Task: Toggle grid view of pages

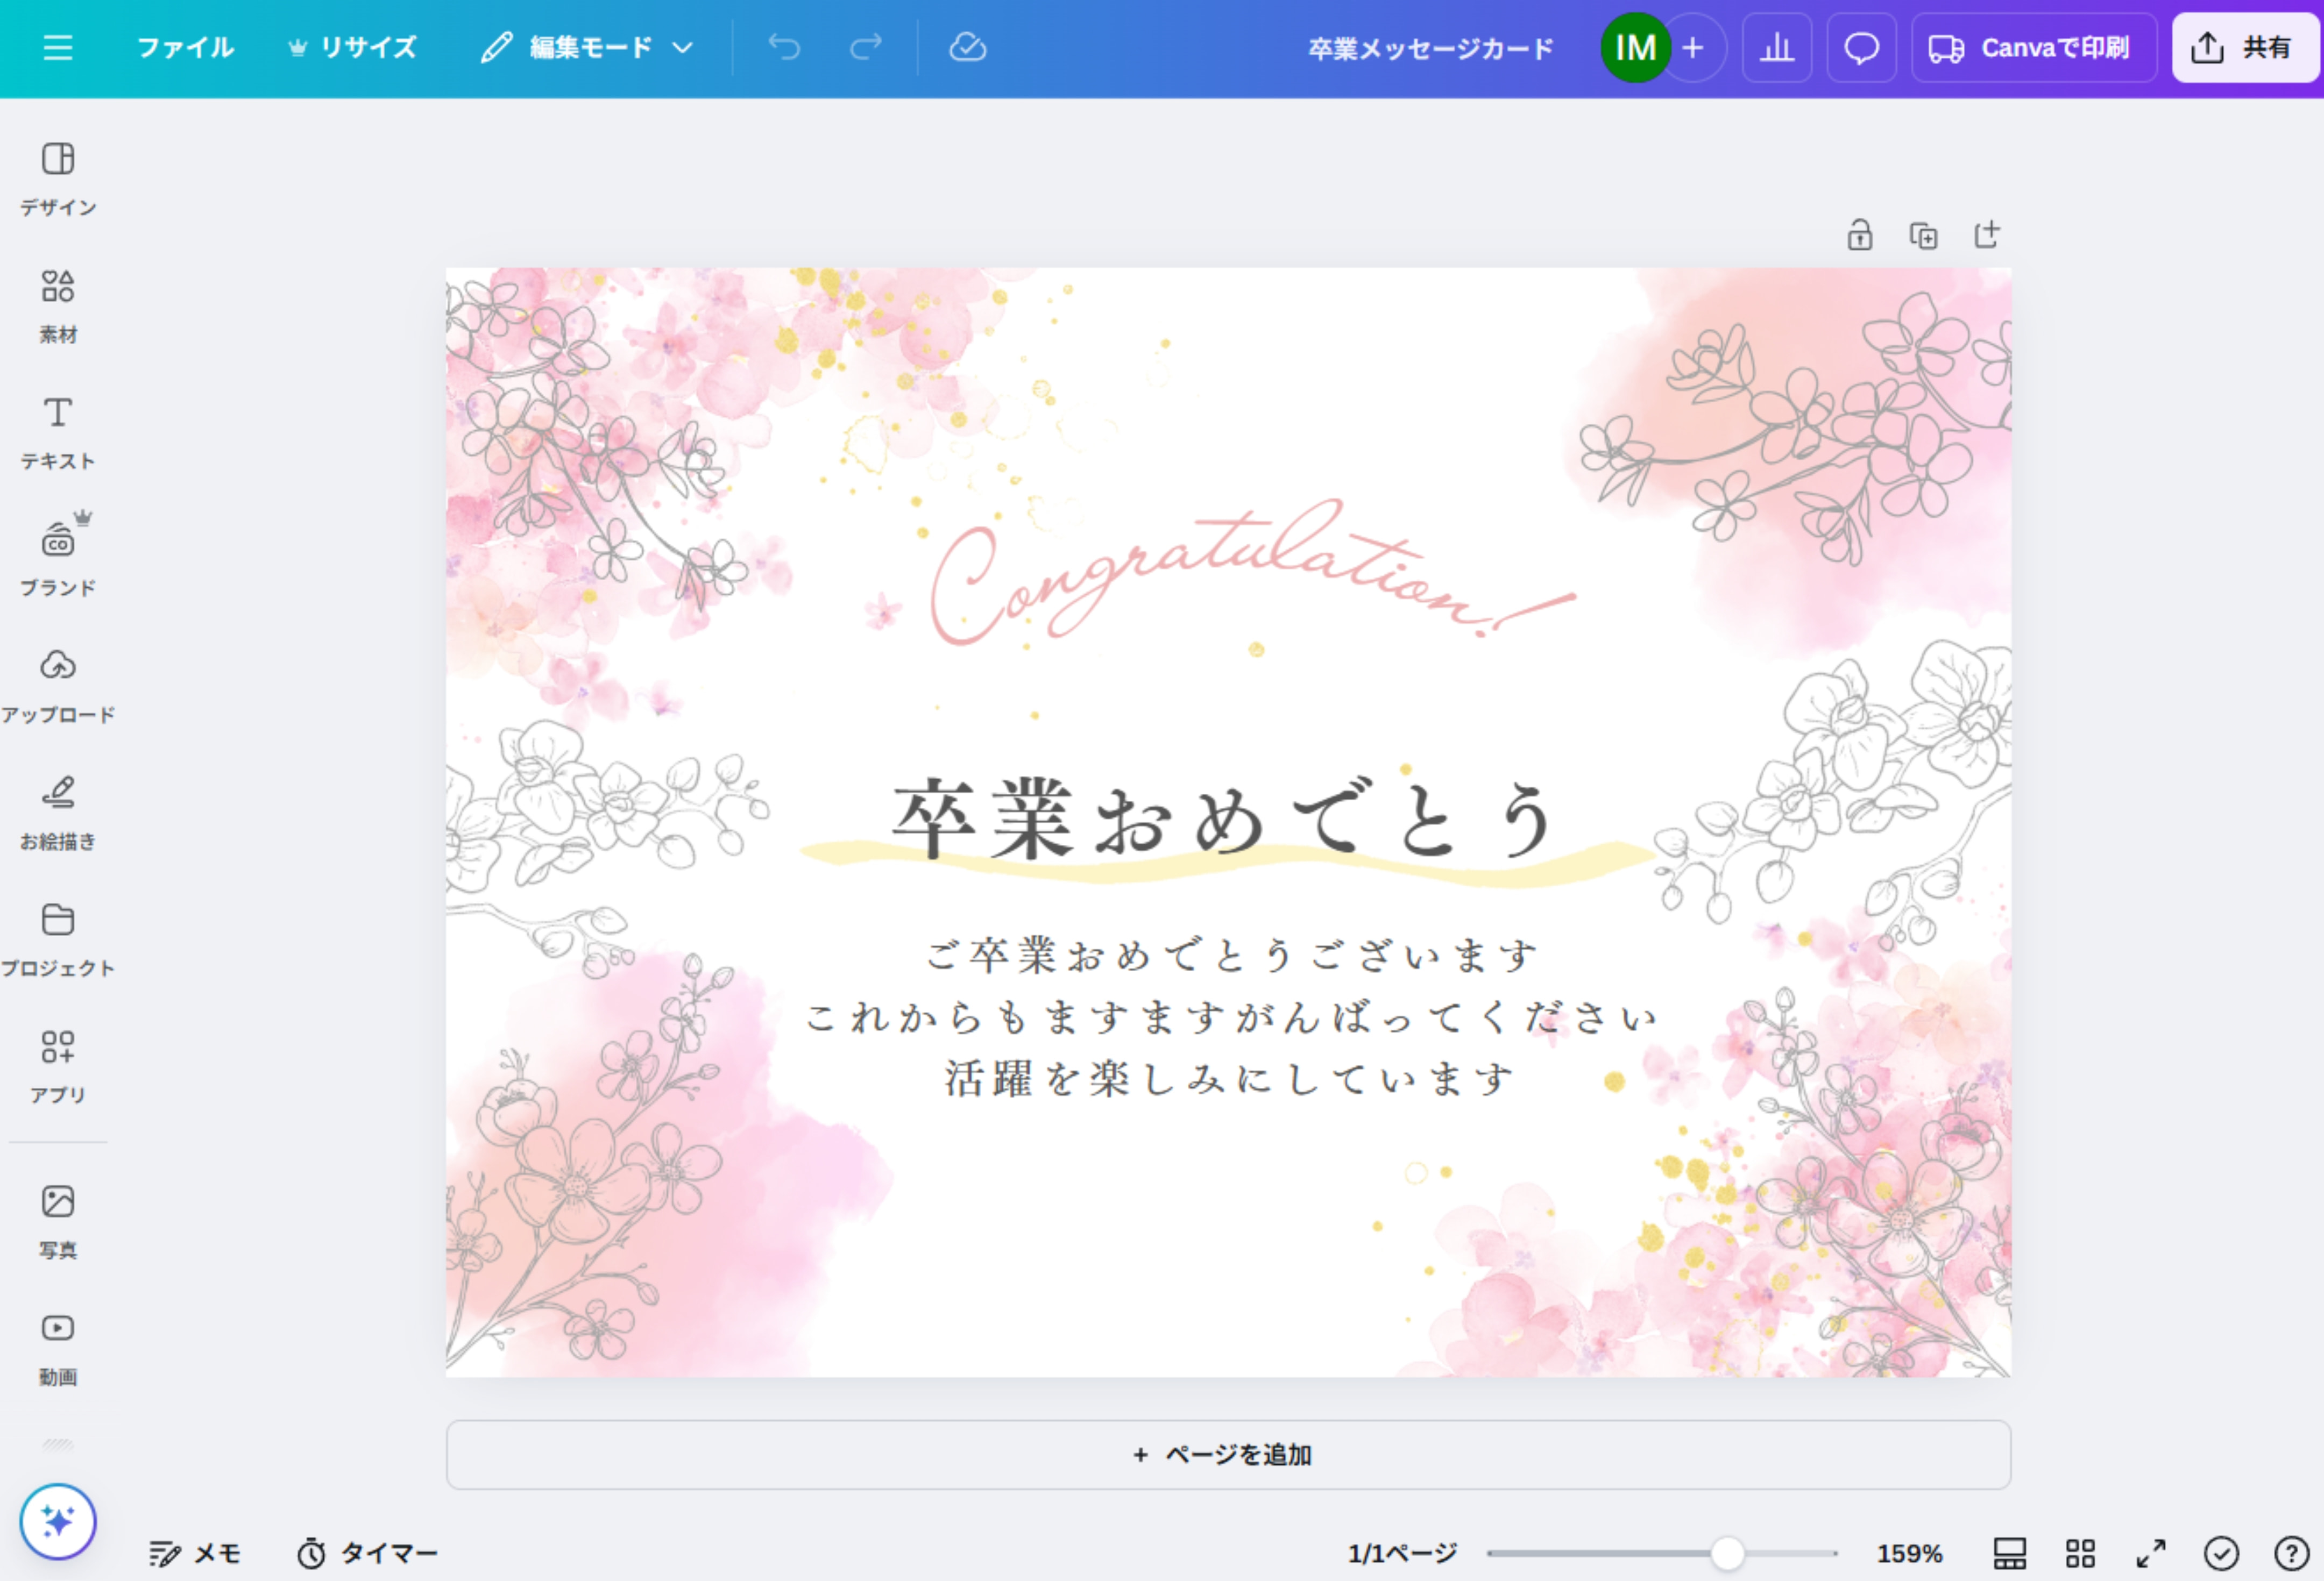Action: click(x=2080, y=1553)
